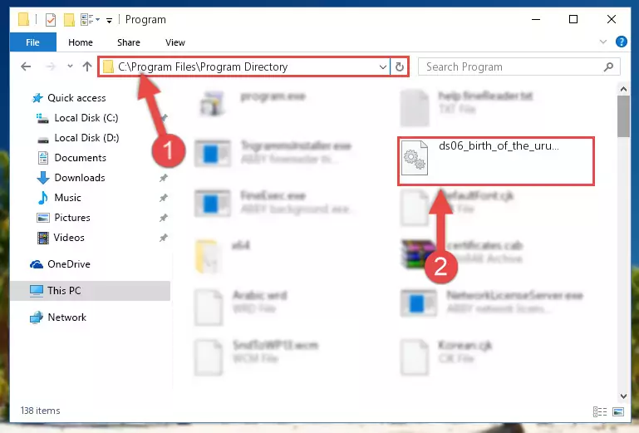Select the NetworkLicenseServer.exe file
The width and height of the screenshot is (639, 433).
515,296
